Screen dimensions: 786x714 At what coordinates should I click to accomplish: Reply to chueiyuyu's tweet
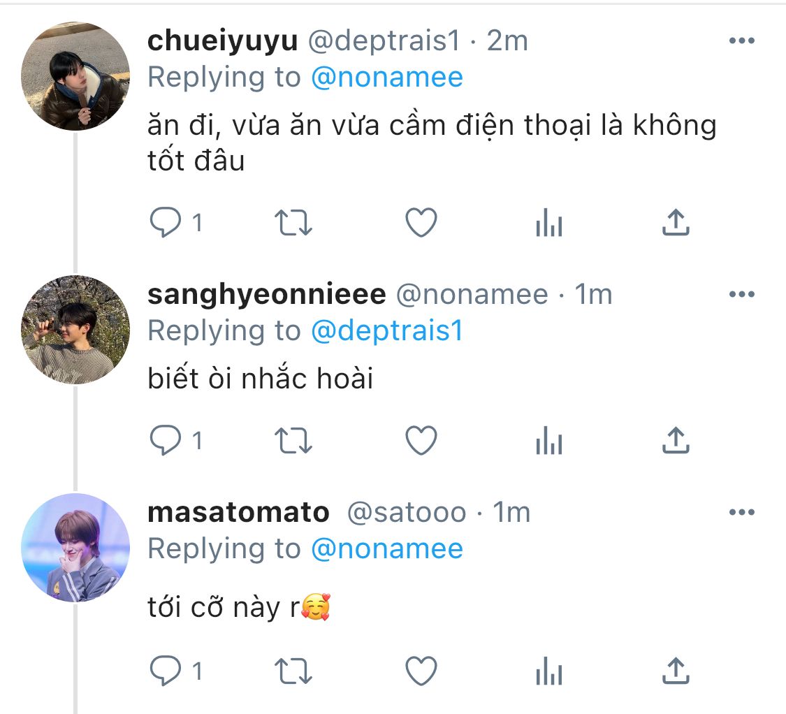click(x=166, y=224)
